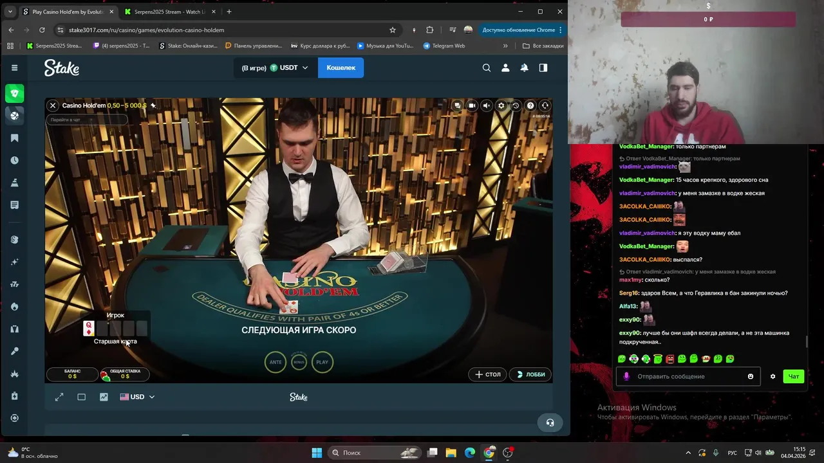This screenshot has height=463, width=824.
Task: Open the sports basketball sidebar icon
Action: click(x=14, y=115)
